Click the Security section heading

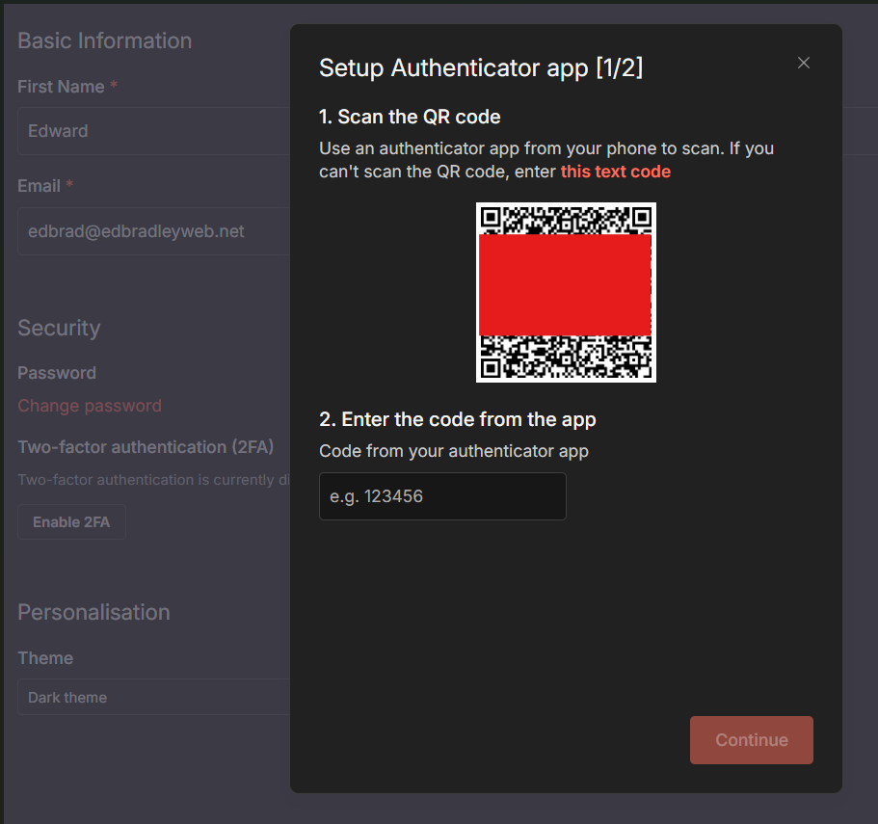[x=59, y=328]
